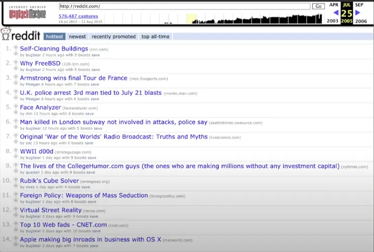Go to previous capture arrow near APR
The height and width of the screenshot is (252, 374).
[336, 13]
